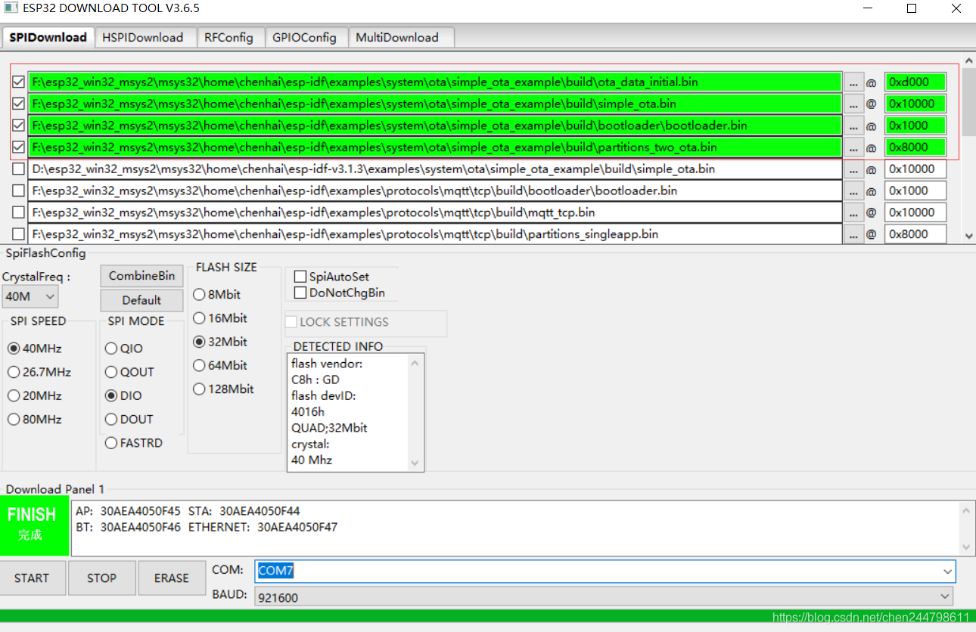The height and width of the screenshot is (632, 976).
Task: Check the mqtt bootloader.bin row checkbox
Action: [x=18, y=191]
